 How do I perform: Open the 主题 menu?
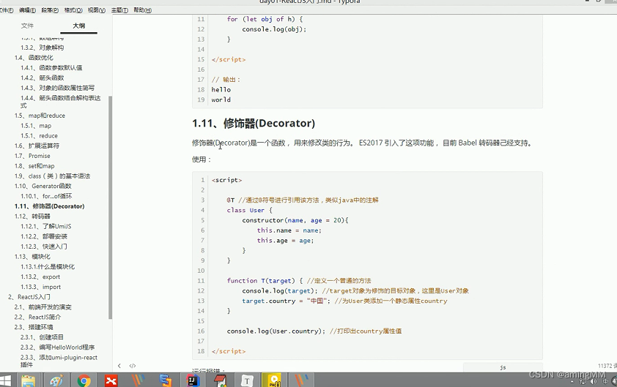(x=119, y=10)
